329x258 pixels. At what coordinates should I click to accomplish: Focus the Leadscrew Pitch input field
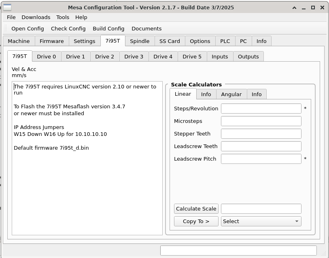click(x=261, y=159)
